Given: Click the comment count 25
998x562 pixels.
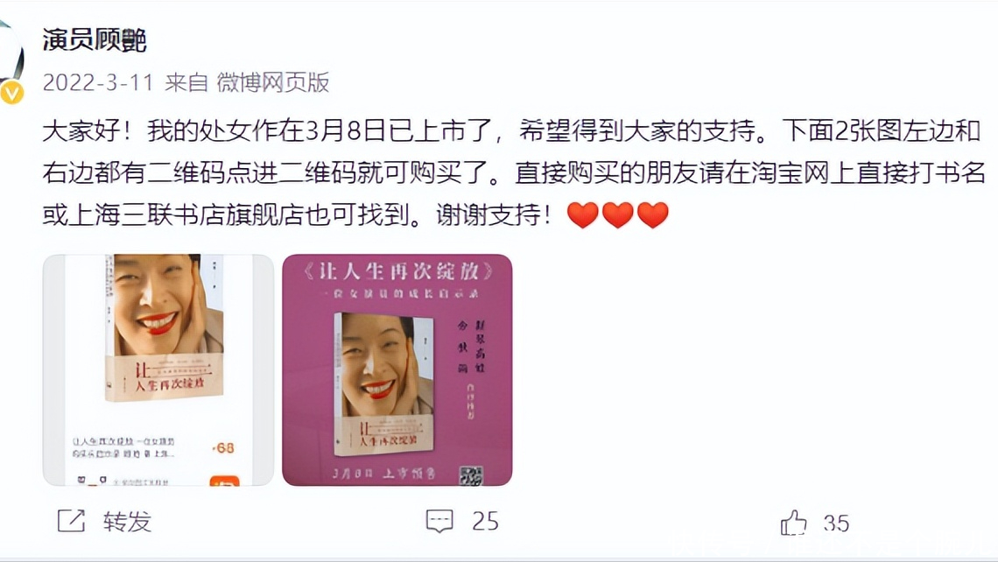Looking at the screenshot, I should (485, 521).
